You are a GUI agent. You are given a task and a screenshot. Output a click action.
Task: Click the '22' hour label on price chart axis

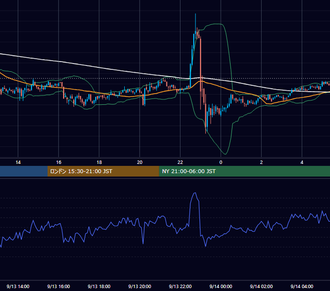click(x=180, y=162)
